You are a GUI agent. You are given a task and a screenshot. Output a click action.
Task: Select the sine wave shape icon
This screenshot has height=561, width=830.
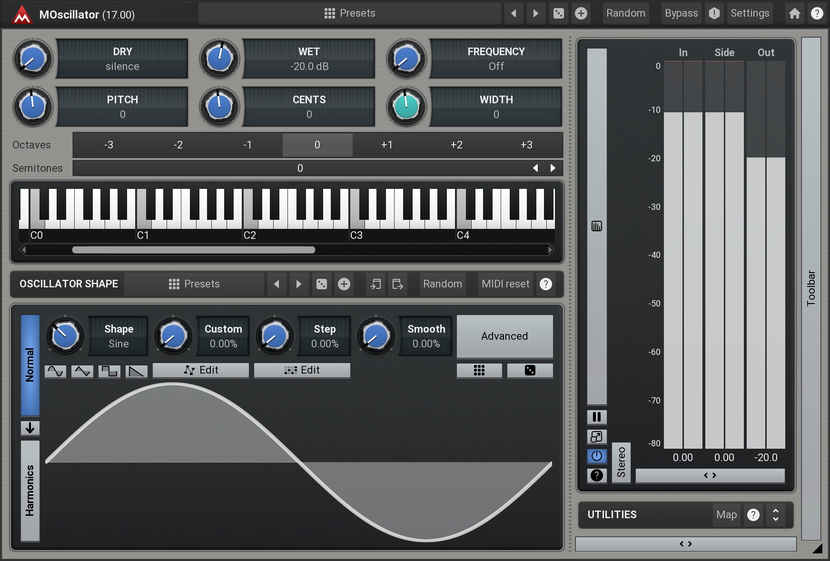(55, 371)
